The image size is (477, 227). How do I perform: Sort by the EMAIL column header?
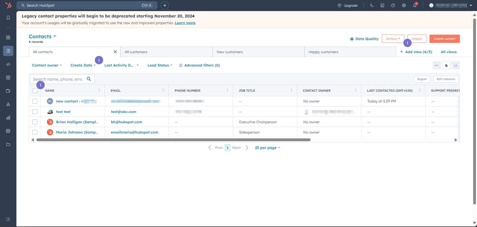pos(137,91)
